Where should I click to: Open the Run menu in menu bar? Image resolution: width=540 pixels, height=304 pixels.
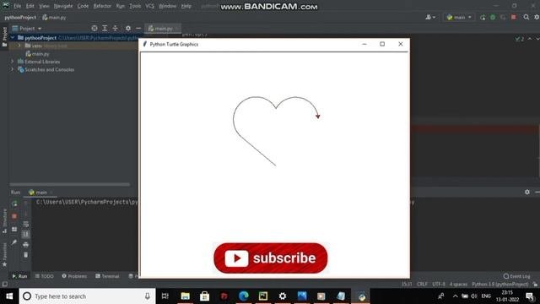(120, 6)
